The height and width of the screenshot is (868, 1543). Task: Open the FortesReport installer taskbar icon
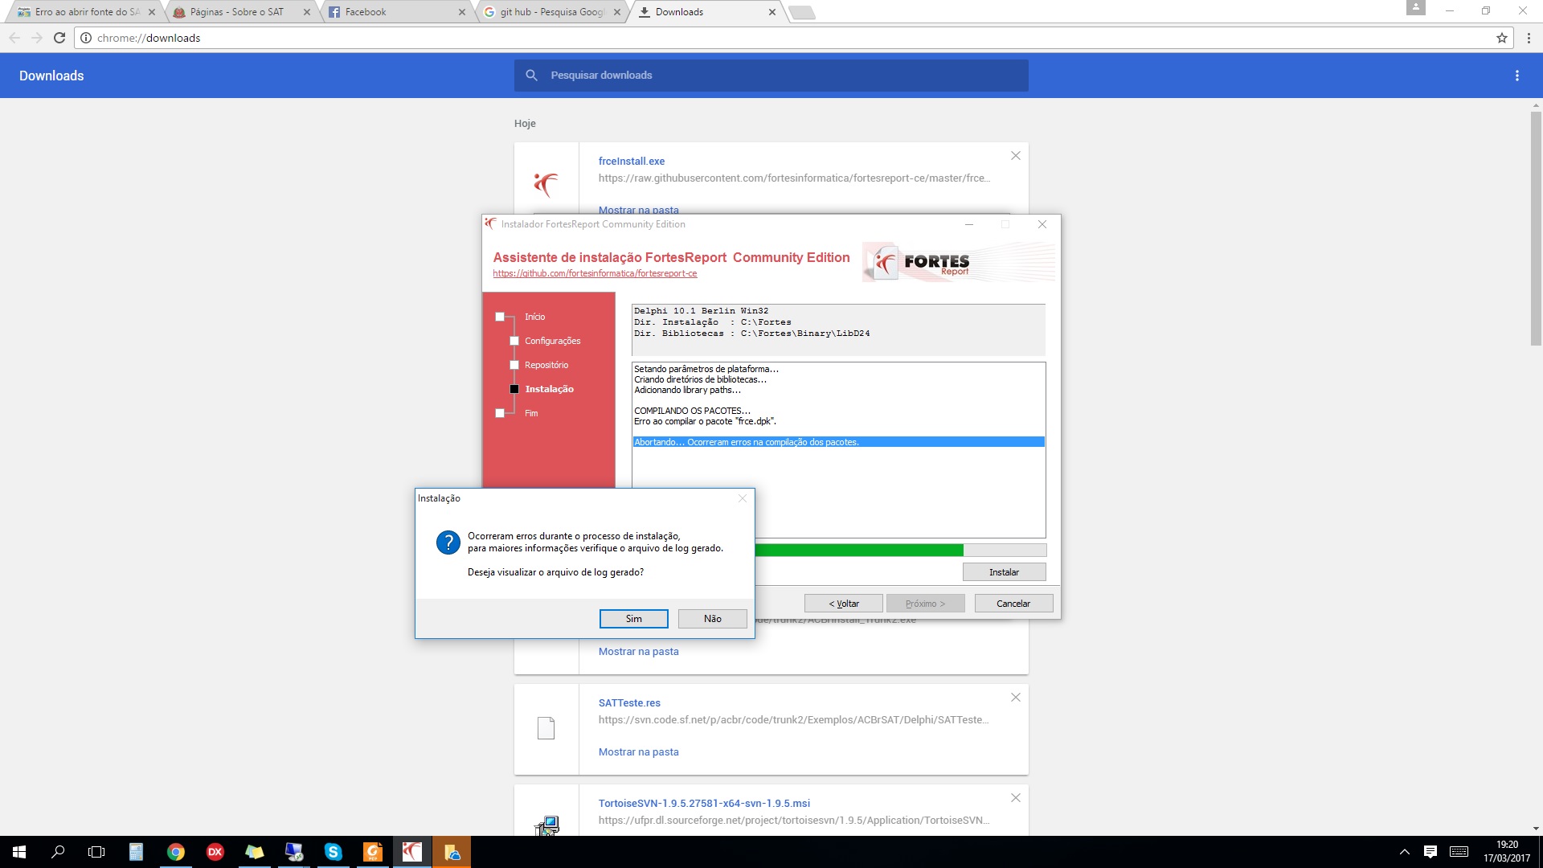[x=411, y=852]
